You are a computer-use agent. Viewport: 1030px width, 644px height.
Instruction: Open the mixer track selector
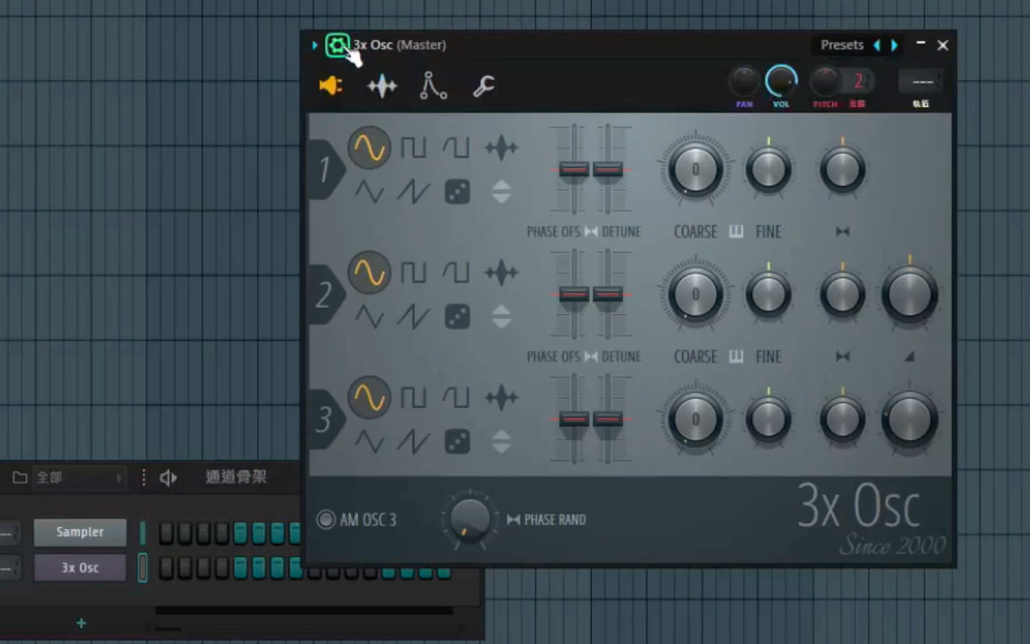pos(921,81)
